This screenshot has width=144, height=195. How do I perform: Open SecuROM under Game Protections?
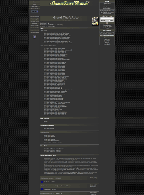[107, 41]
